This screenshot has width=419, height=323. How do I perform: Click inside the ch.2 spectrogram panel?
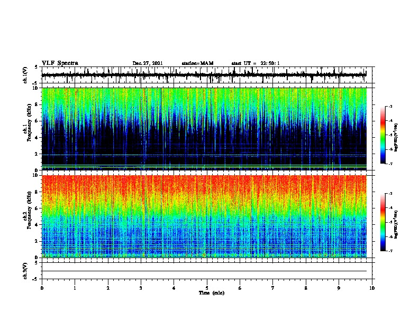click(x=204, y=216)
